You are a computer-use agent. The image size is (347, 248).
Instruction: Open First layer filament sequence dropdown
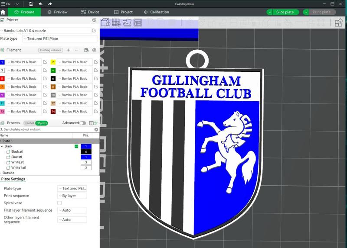click(72, 210)
